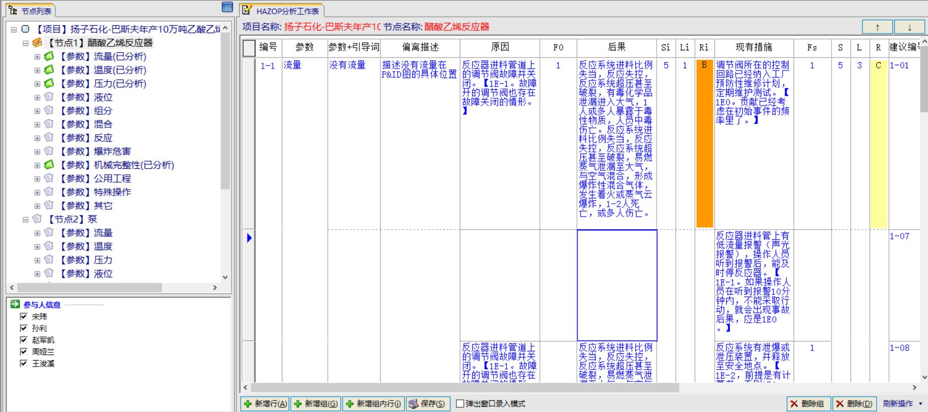This screenshot has width=928, height=412.
Task: Click 新增组内行(I) button
Action: (x=374, y=404)
